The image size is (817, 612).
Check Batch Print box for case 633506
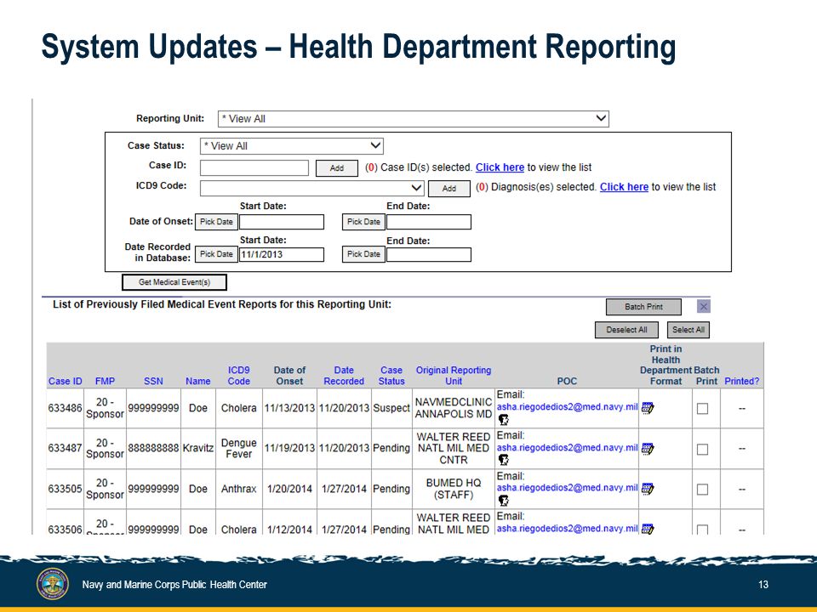(x=702, y=530)
